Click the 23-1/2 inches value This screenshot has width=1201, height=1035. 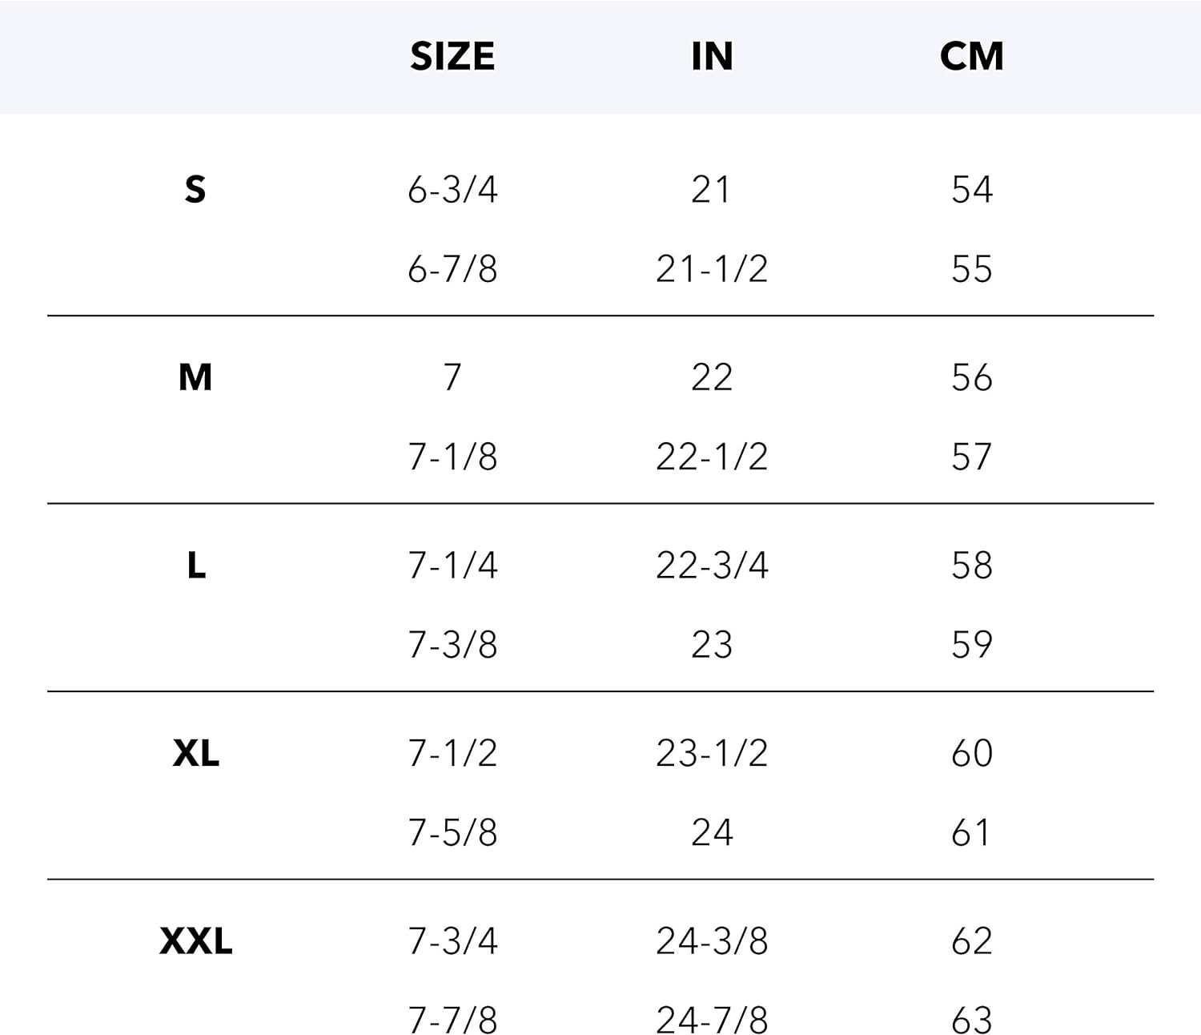(x=712, y=753)
